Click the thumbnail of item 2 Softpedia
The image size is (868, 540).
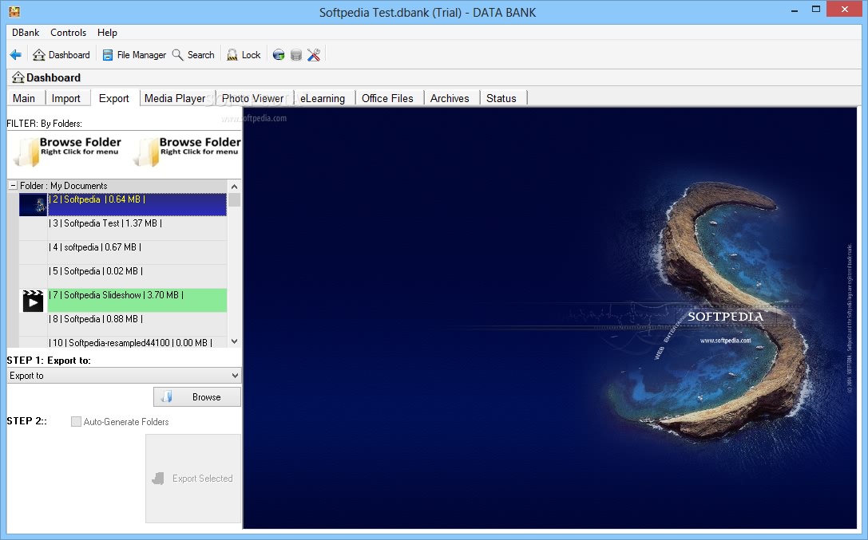pyautogui.click(x=34, y=204)
